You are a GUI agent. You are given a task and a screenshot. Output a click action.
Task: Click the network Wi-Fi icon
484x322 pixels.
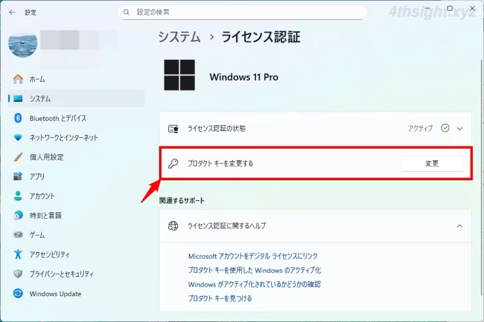18,138
